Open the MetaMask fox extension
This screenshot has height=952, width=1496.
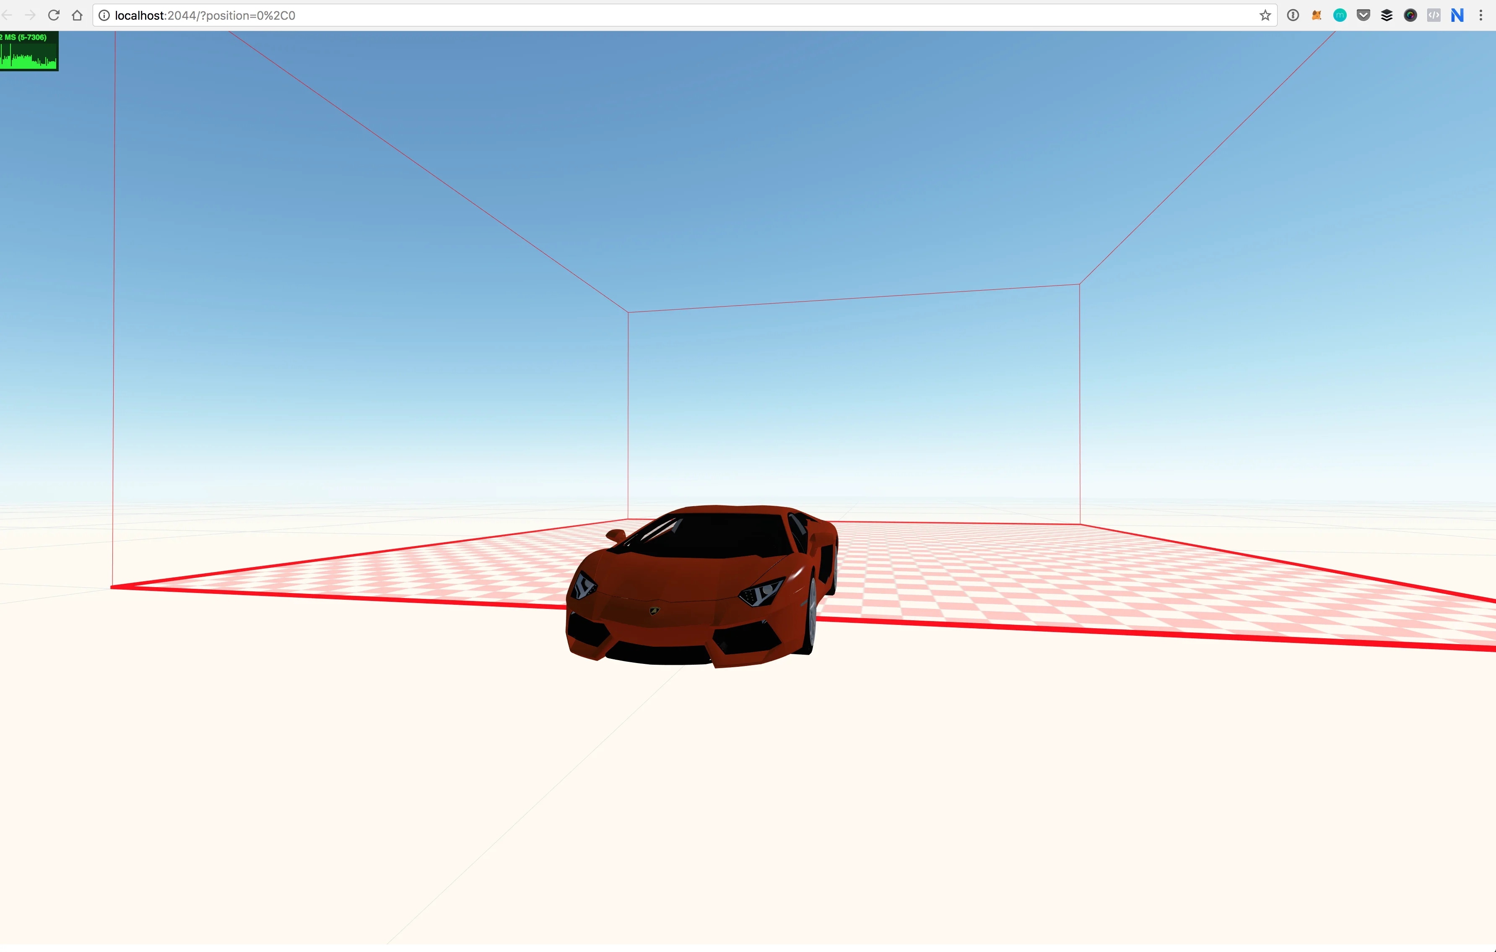point(1317,16)
